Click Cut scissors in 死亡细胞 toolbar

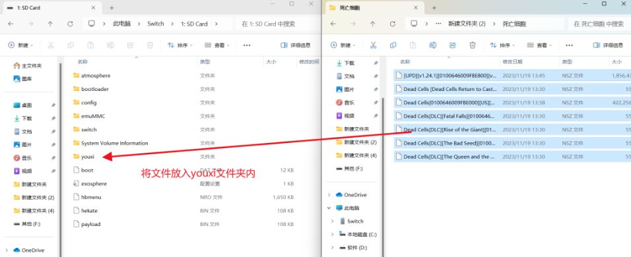point(374,45)
